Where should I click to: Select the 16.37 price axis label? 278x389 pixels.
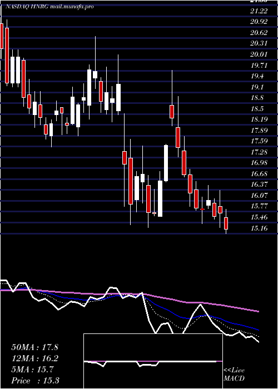click(x=259, y=184)
